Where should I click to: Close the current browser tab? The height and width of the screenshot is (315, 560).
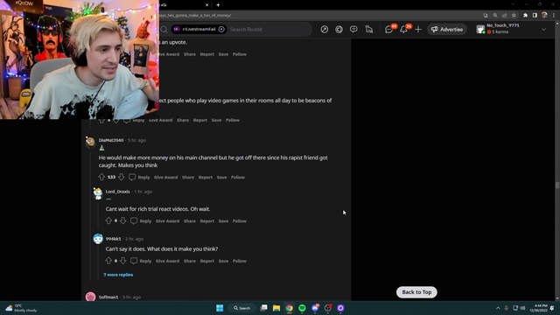point(206,5)
